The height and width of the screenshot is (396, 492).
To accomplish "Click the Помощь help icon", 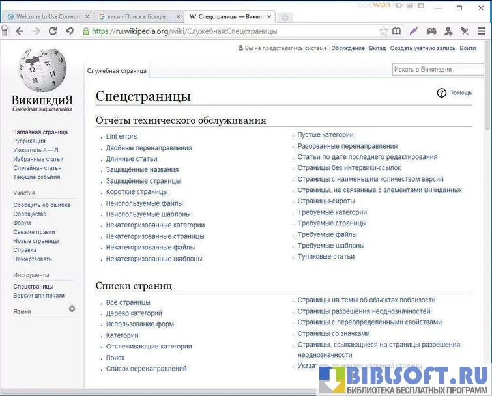I will [x=442, y=93].
